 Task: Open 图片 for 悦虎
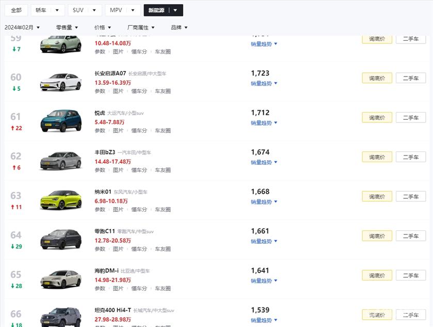click(118, 131)
